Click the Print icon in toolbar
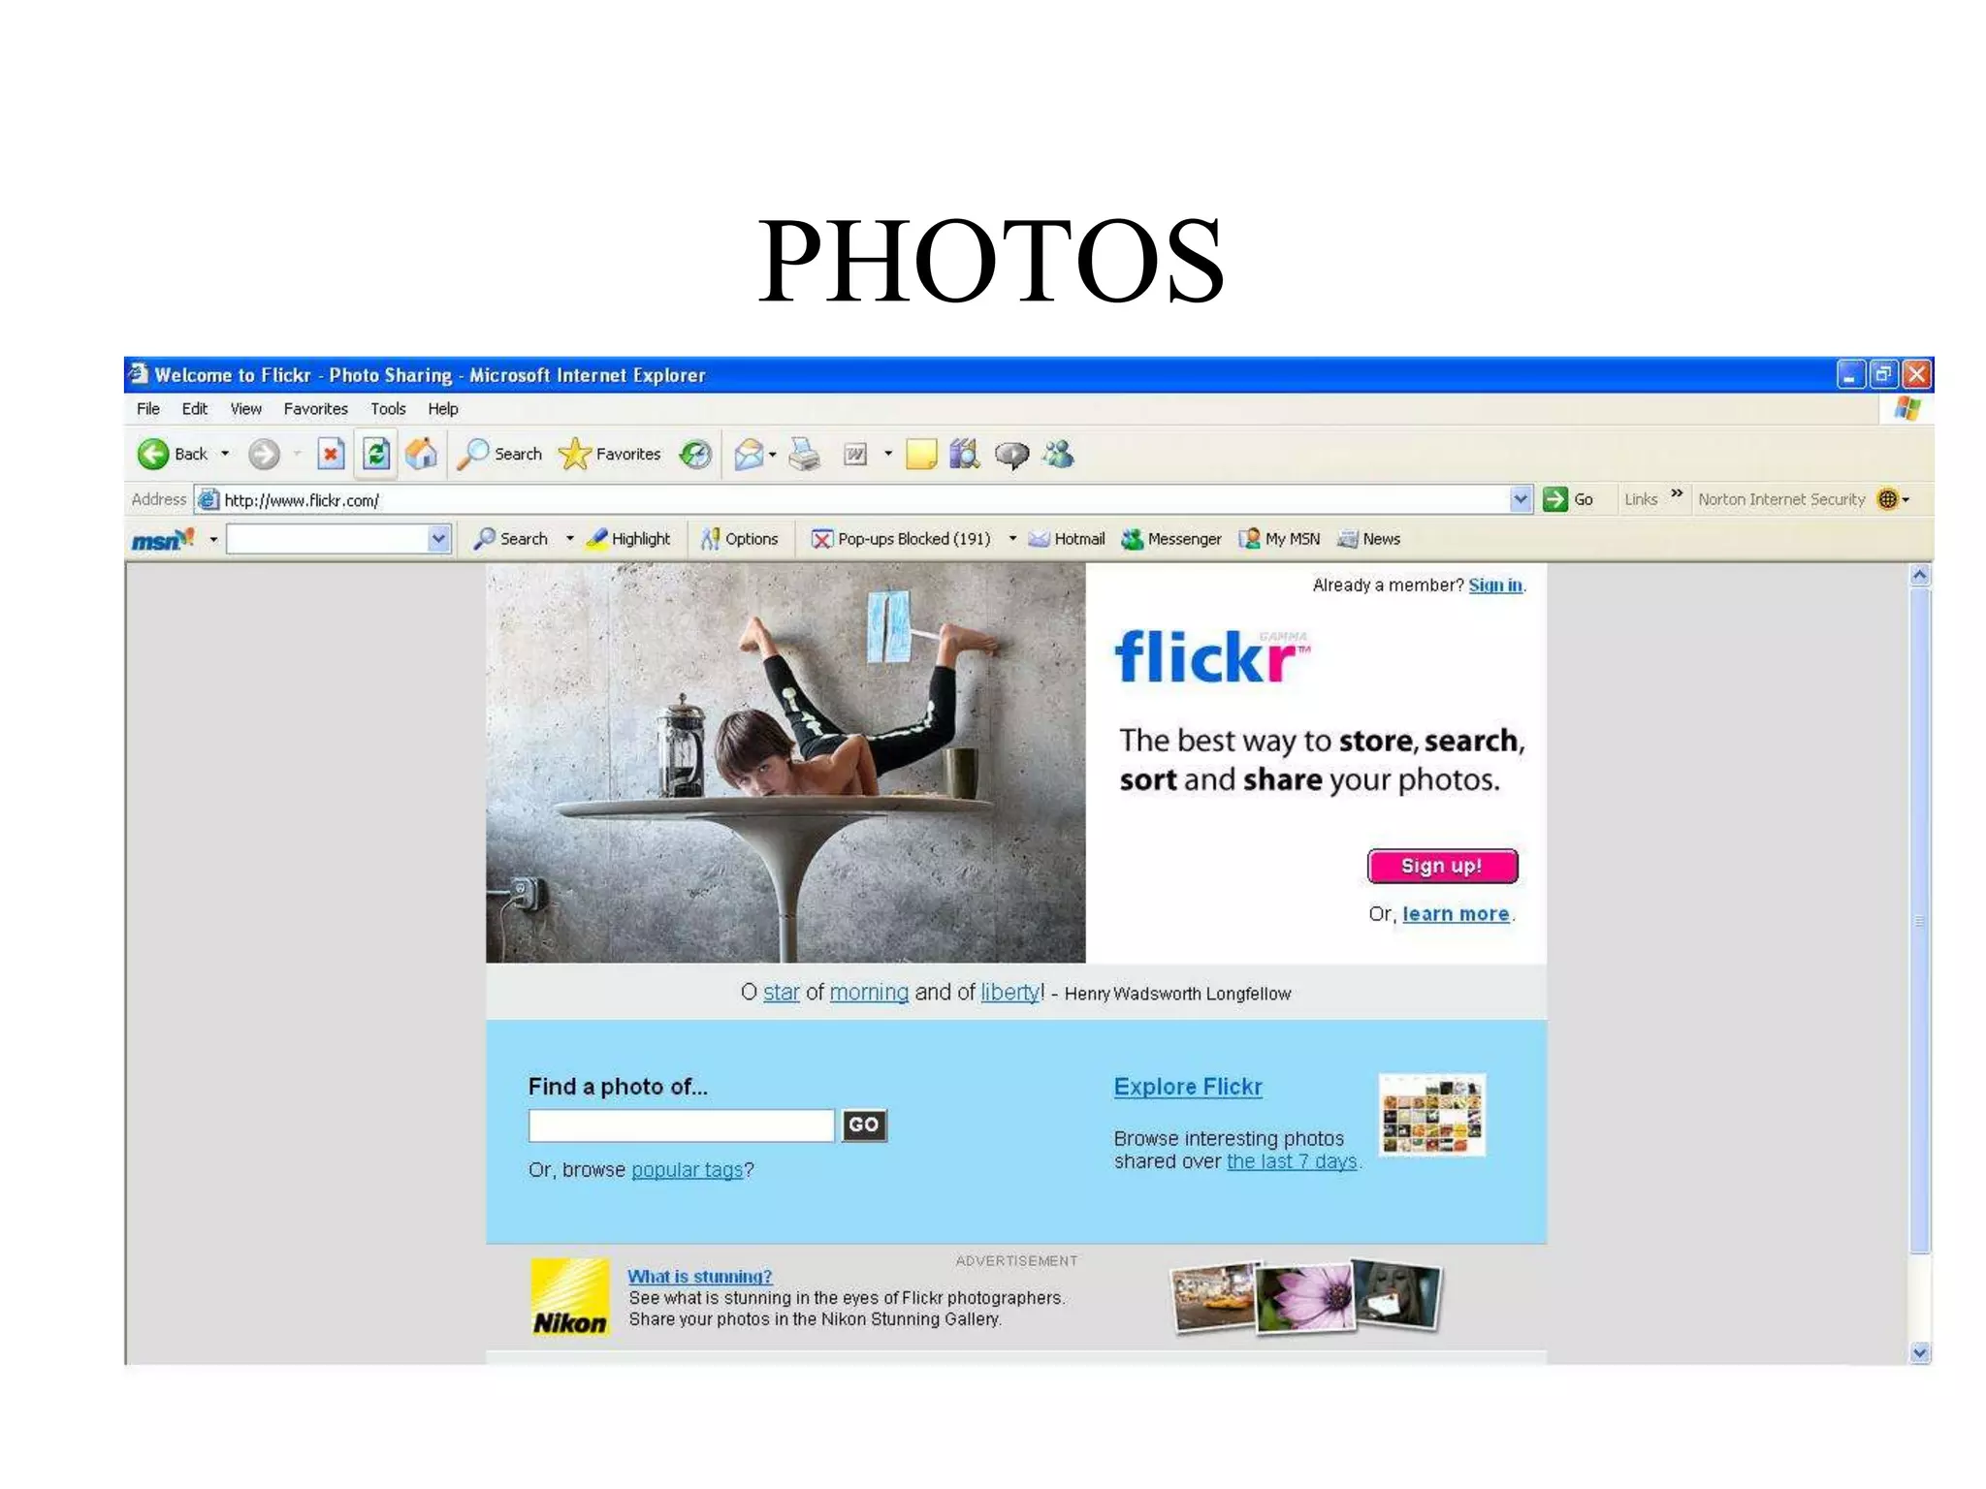The width and height of the screenshot is (1986, 1489). point(804,454)
